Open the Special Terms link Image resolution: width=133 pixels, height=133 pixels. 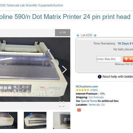[x=89, y=101]
